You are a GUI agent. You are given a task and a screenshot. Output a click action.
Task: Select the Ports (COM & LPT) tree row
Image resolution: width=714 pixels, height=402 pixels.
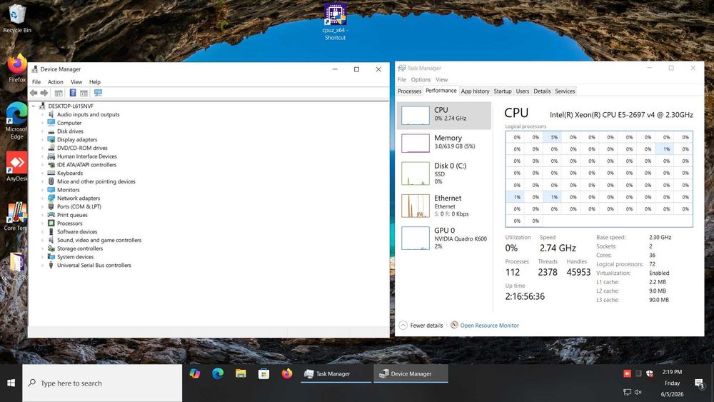click(74, 206)
